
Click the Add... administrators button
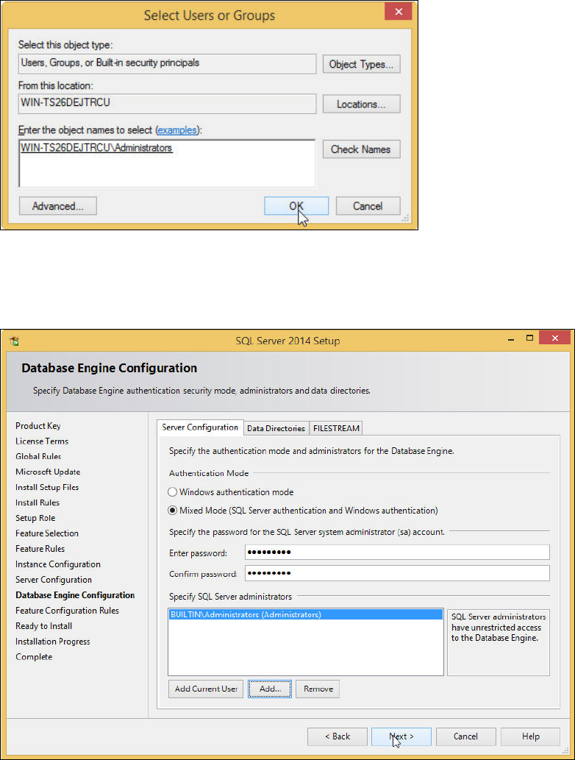tap(271, 689)
